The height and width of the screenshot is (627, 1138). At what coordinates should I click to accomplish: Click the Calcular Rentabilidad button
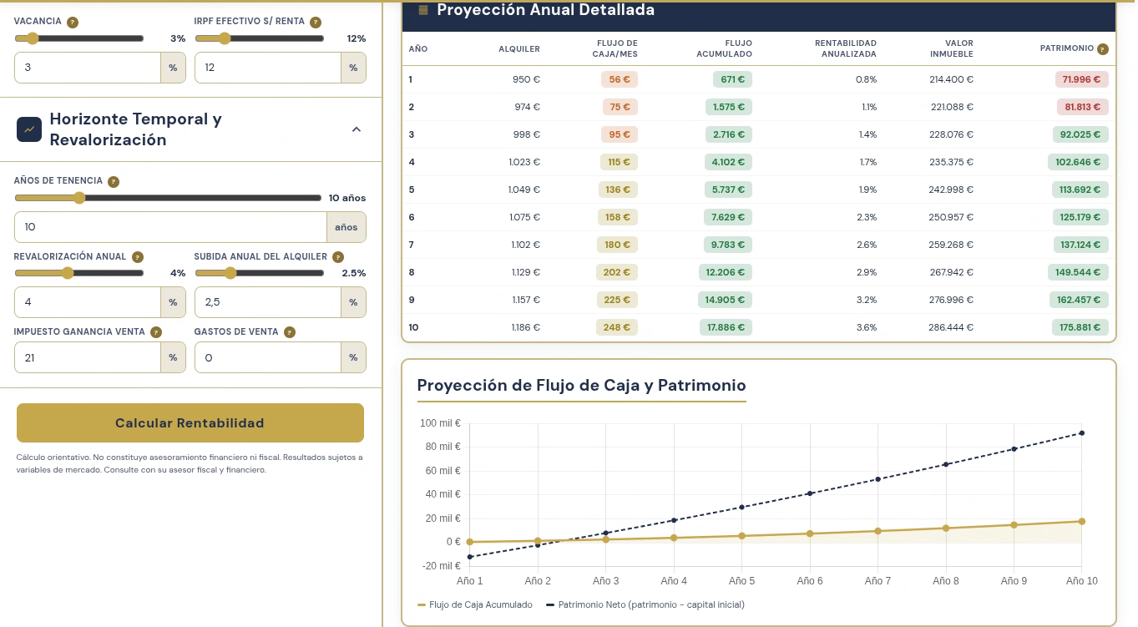(x=190, y=423)
